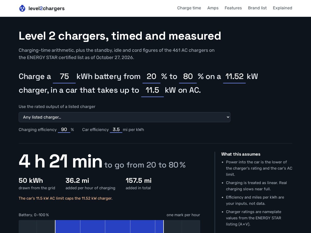This screenshot has width=311, height=233.
Task: Click the blue charged section of battery bar
Action: pos(109,227)
